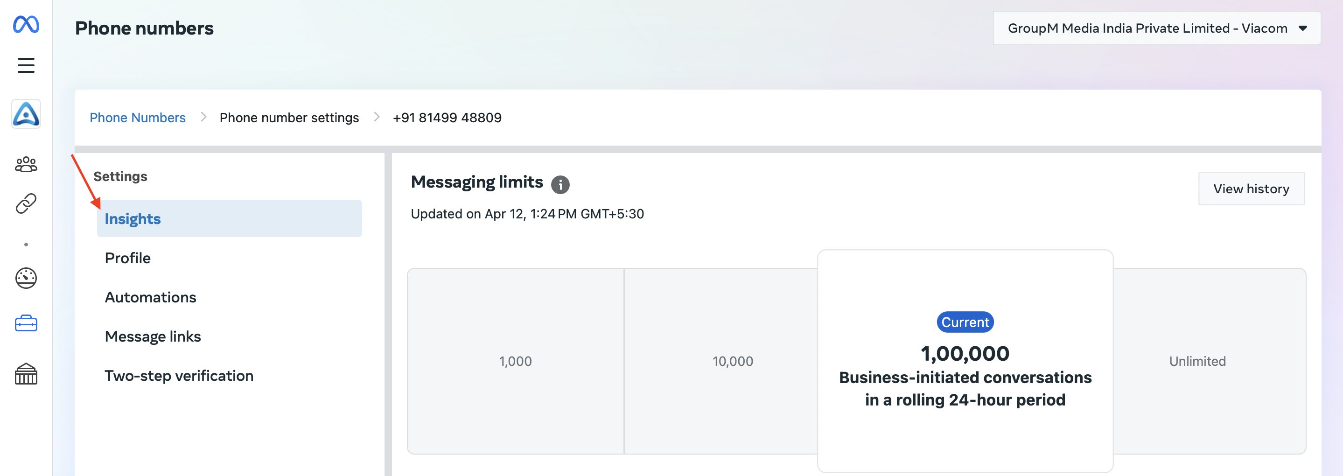Go to Phone Numbers breadcrumb link

point(138,117)
